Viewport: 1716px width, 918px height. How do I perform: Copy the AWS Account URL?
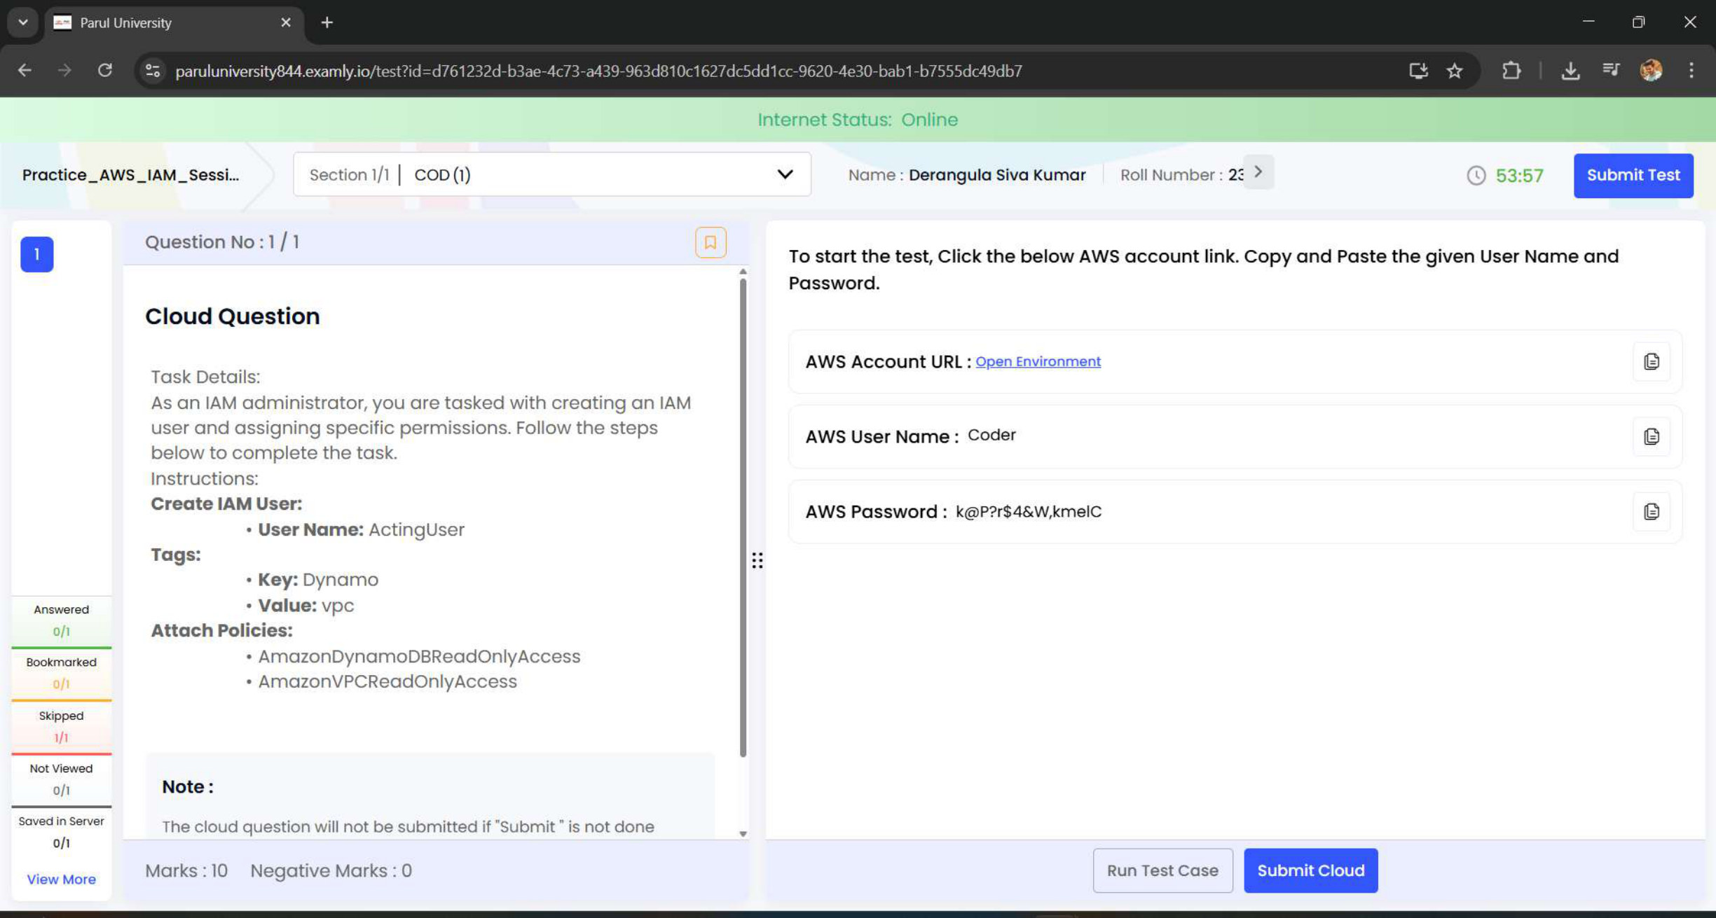tap(1652, 361)
